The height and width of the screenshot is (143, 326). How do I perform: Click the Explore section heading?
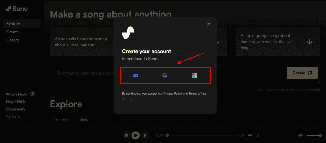pos(66,104)
